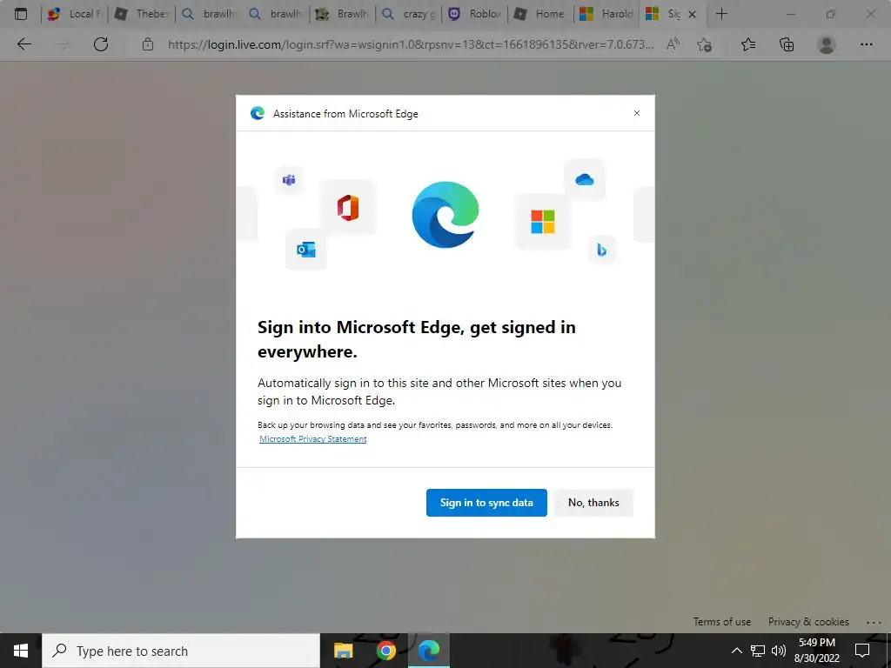Switch to the crazy g search tab
Image resolution: width=891 pixels, height=668 pixels.
[x=410, y=14]
